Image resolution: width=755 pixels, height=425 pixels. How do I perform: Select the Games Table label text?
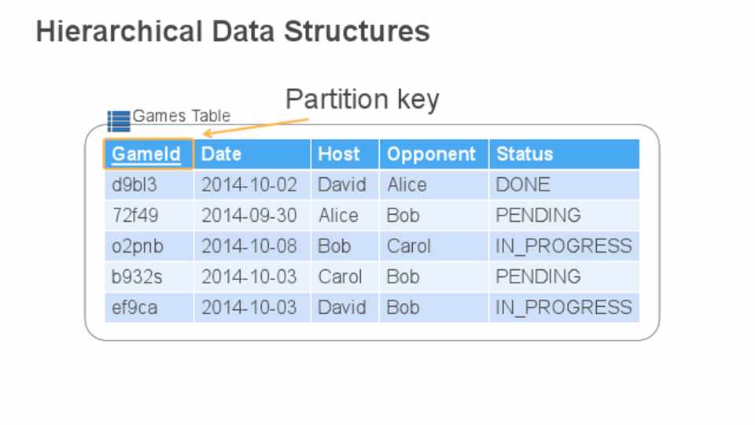pyautogui.click(x=182, y=116)
